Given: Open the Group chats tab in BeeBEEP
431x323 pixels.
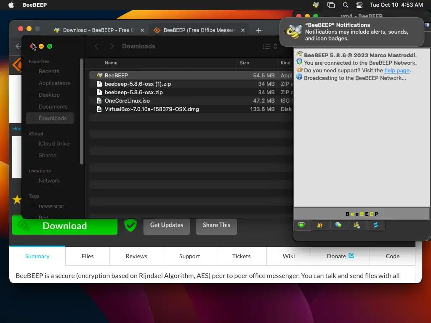Looking at the screenshot, I should (x=357, y=225).
